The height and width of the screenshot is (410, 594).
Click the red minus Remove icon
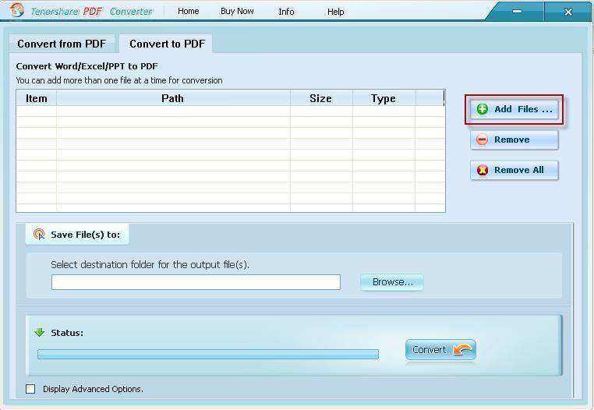[x=482, y=140]
